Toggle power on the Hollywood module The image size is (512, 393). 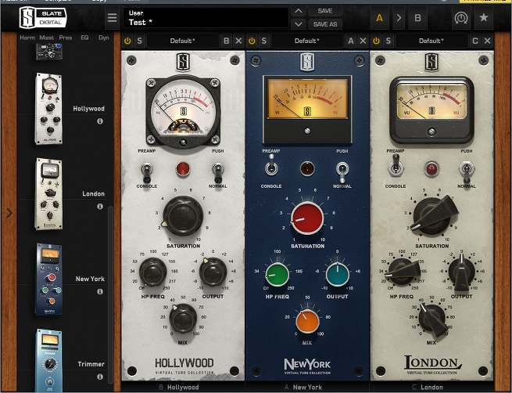click(127, 41)
